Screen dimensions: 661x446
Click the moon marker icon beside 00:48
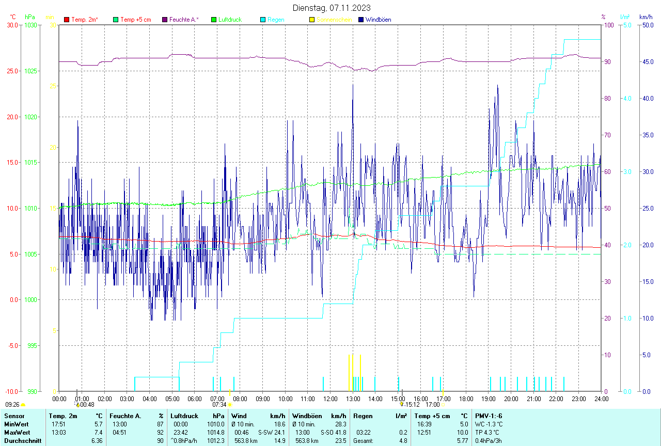77,405
